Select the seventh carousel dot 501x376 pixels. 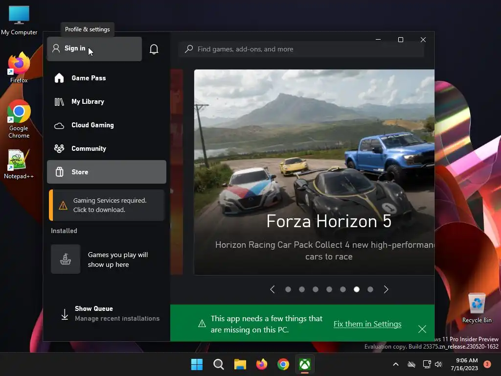pyautogui.click(x=370, y=289)
